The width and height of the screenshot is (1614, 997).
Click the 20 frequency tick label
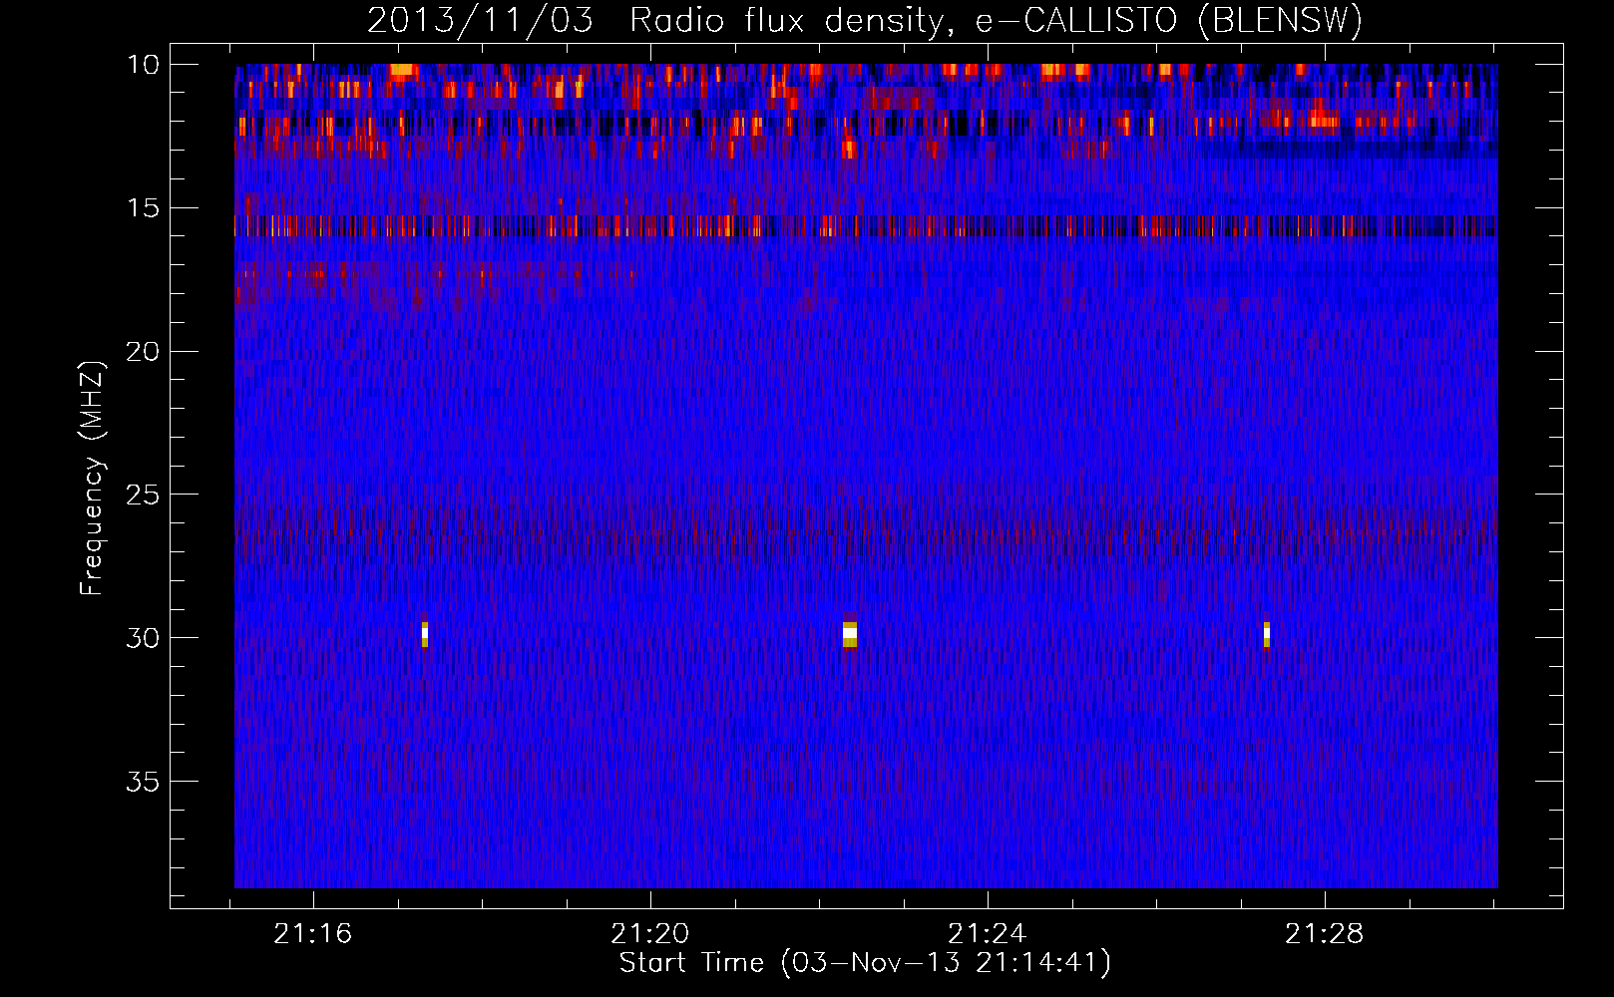click(x=143, y=351)
